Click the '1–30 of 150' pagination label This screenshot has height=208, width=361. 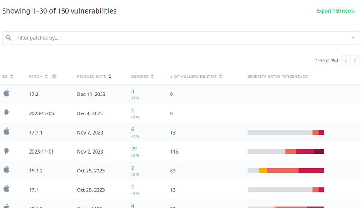tap(327, 61)
